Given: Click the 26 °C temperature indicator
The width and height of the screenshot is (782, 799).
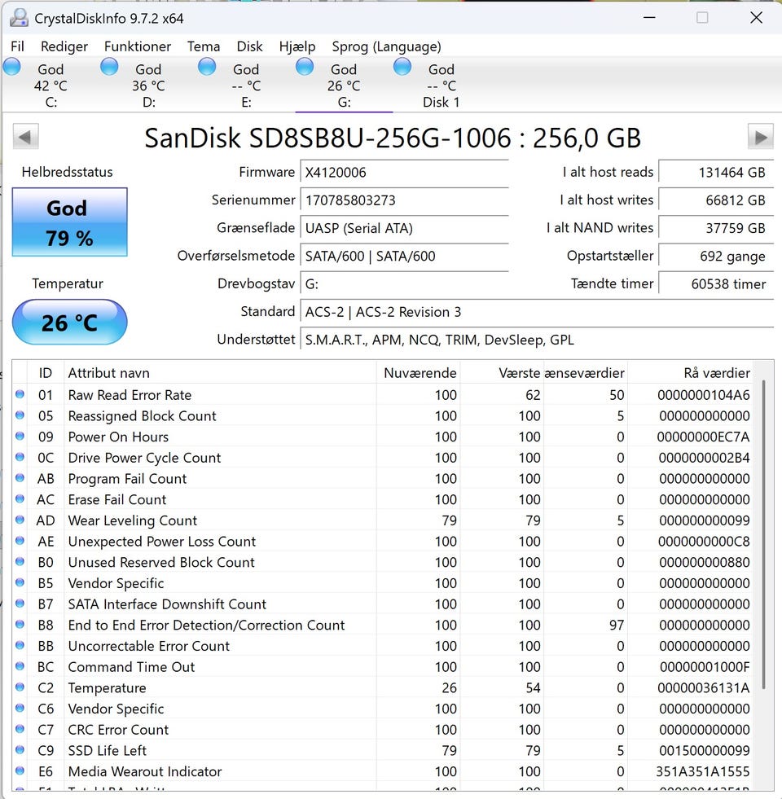Looking at the screenshot, I should pos(69,322).
